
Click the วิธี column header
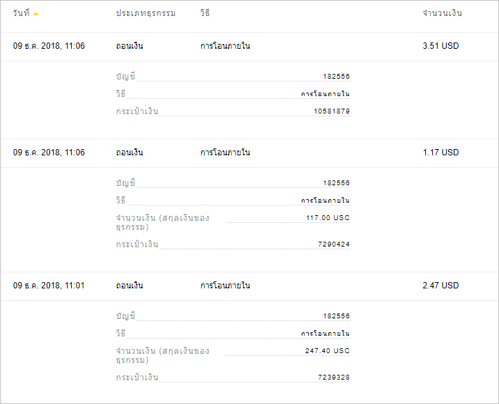pos(205,13)
